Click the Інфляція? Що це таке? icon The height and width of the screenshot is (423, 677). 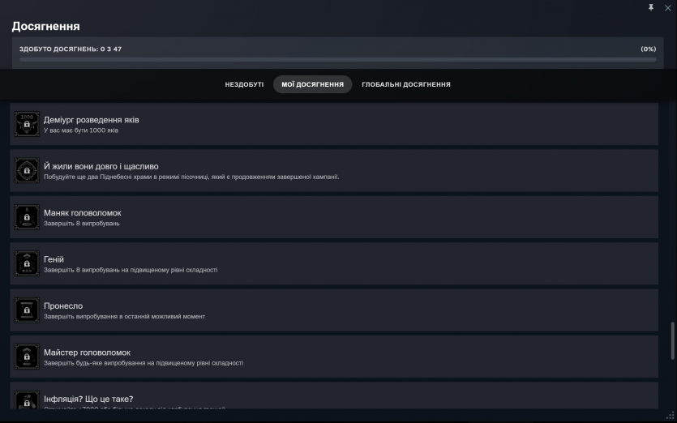(x=27, y=400)
